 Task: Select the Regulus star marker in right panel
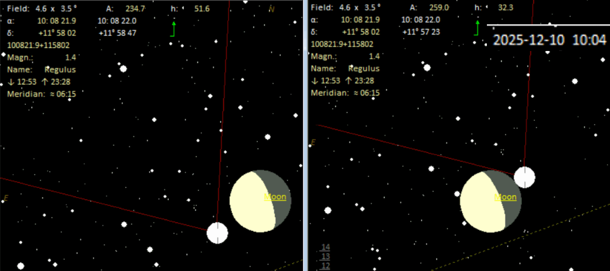coord(524,177)
